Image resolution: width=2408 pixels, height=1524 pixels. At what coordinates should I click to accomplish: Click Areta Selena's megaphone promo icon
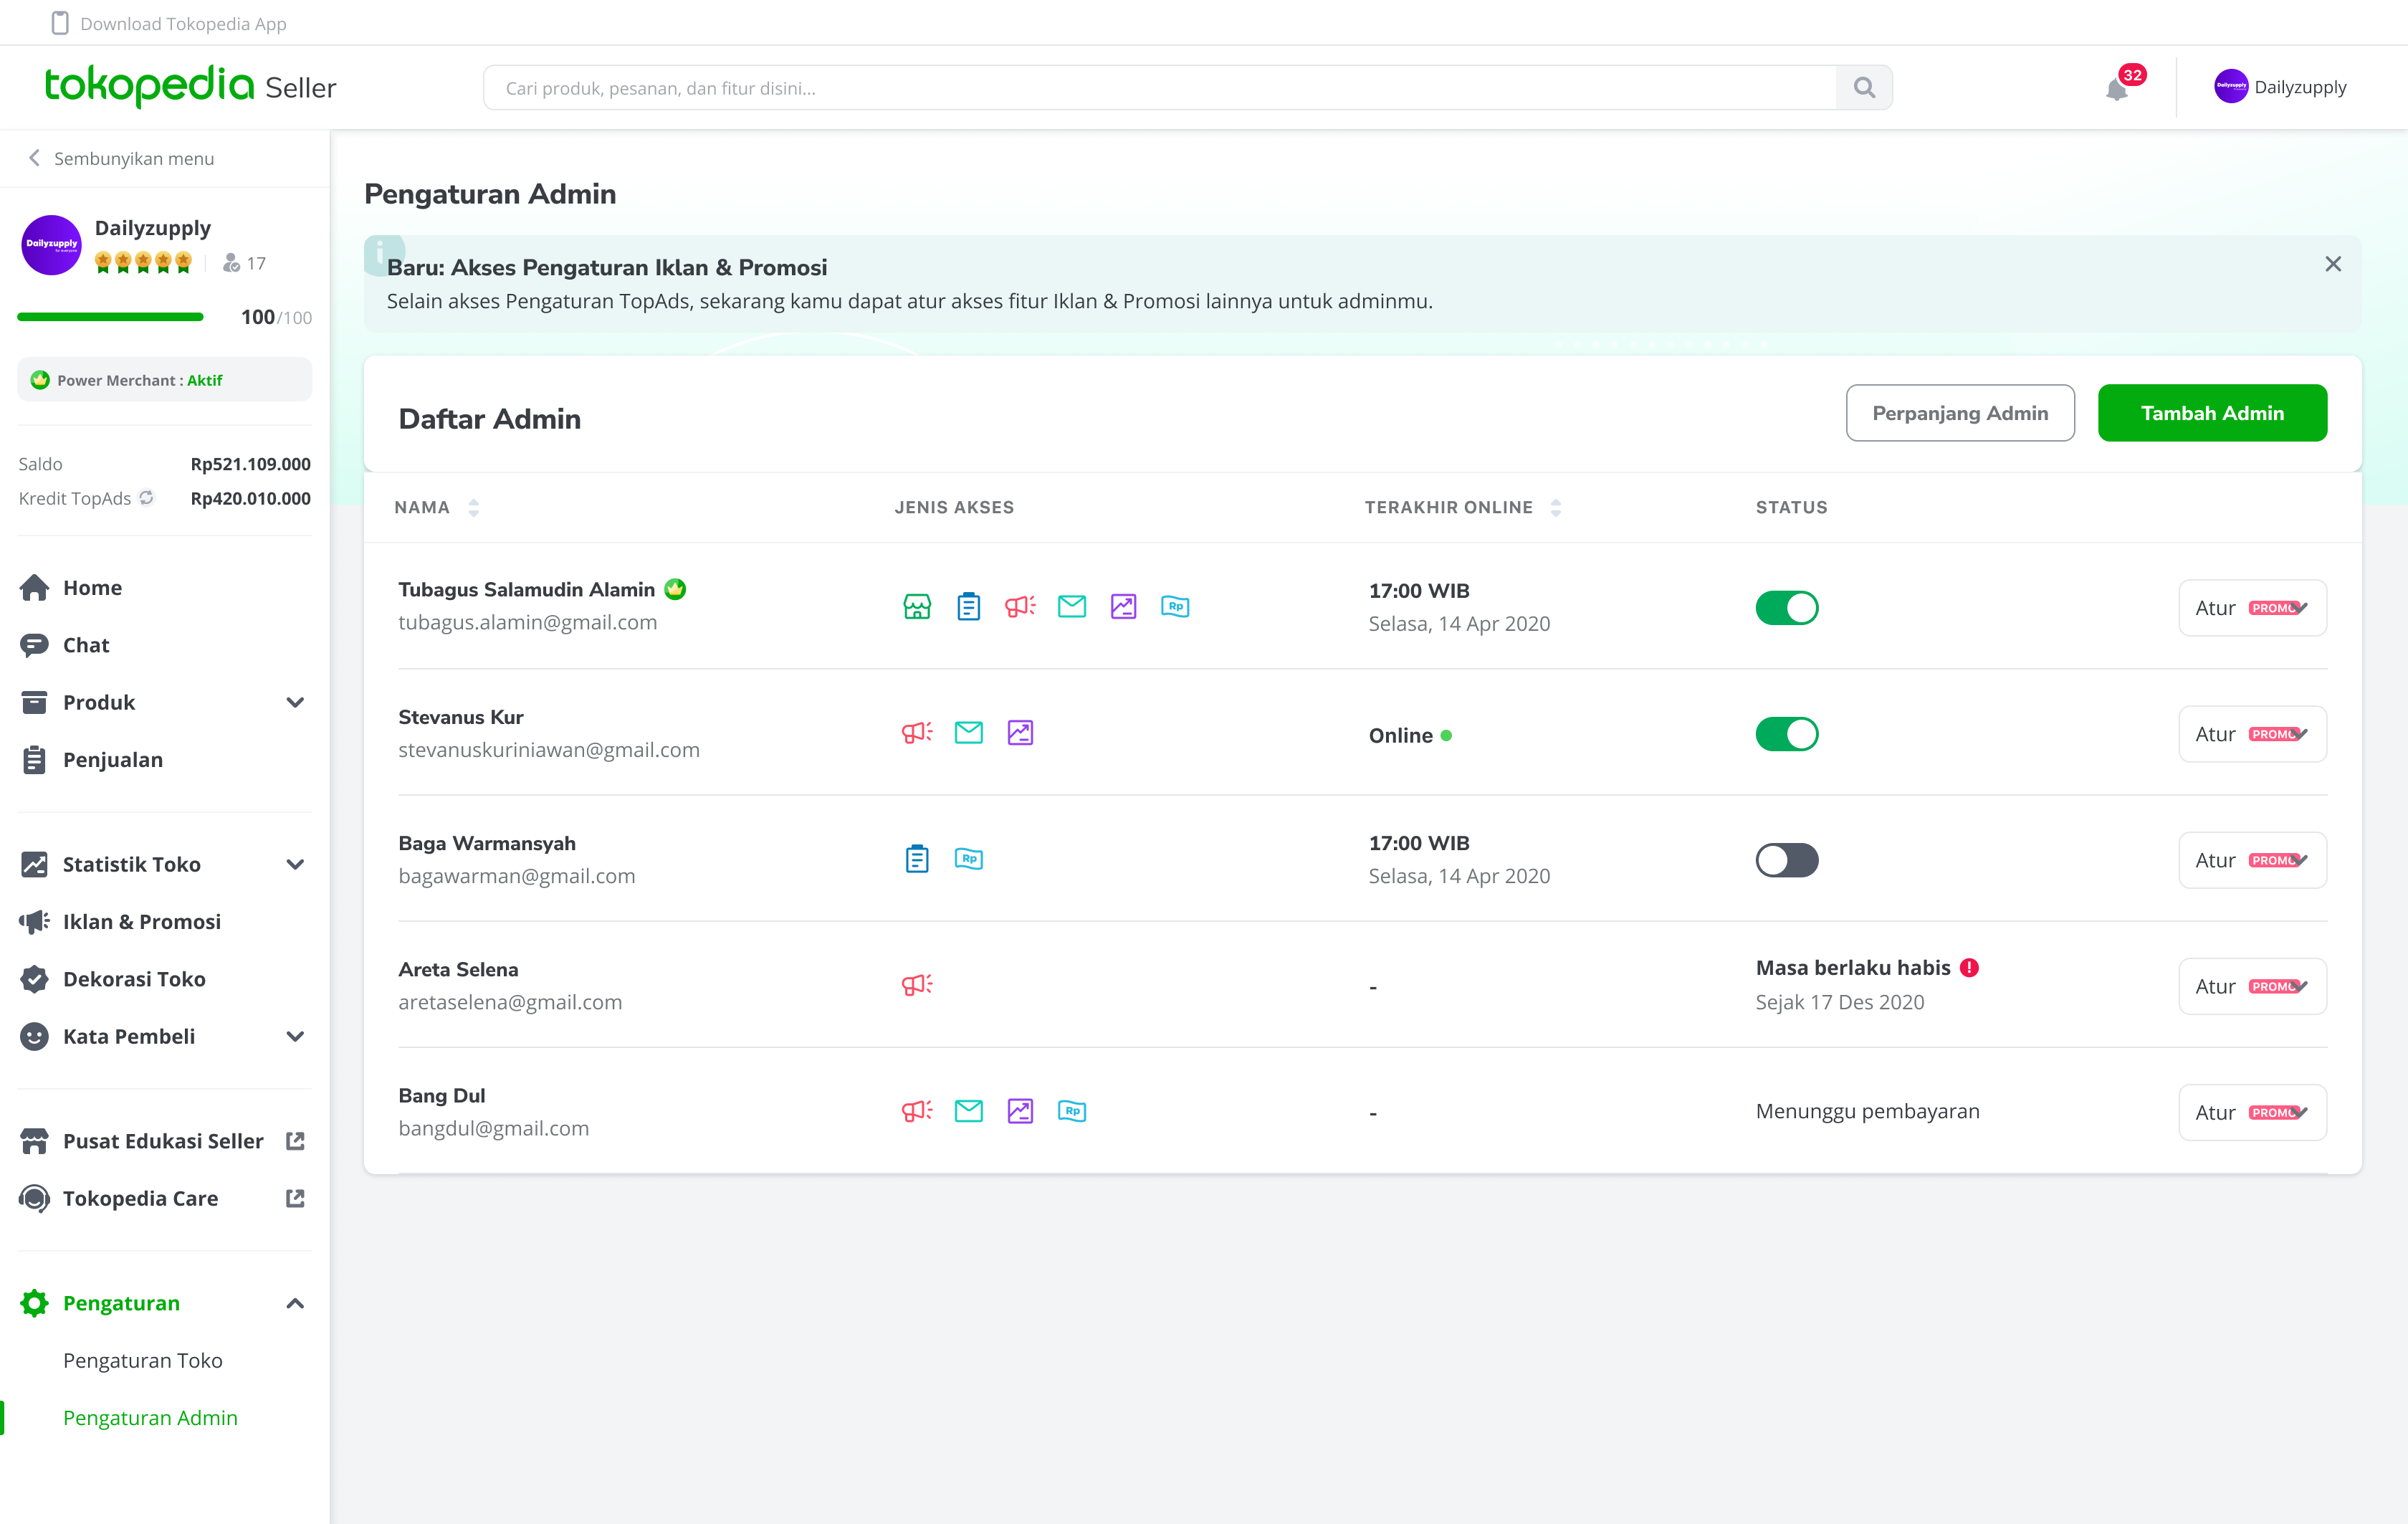916,985
